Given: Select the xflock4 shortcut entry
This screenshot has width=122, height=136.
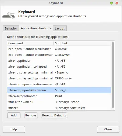Looking at the screenshot, I should point(59,108).
